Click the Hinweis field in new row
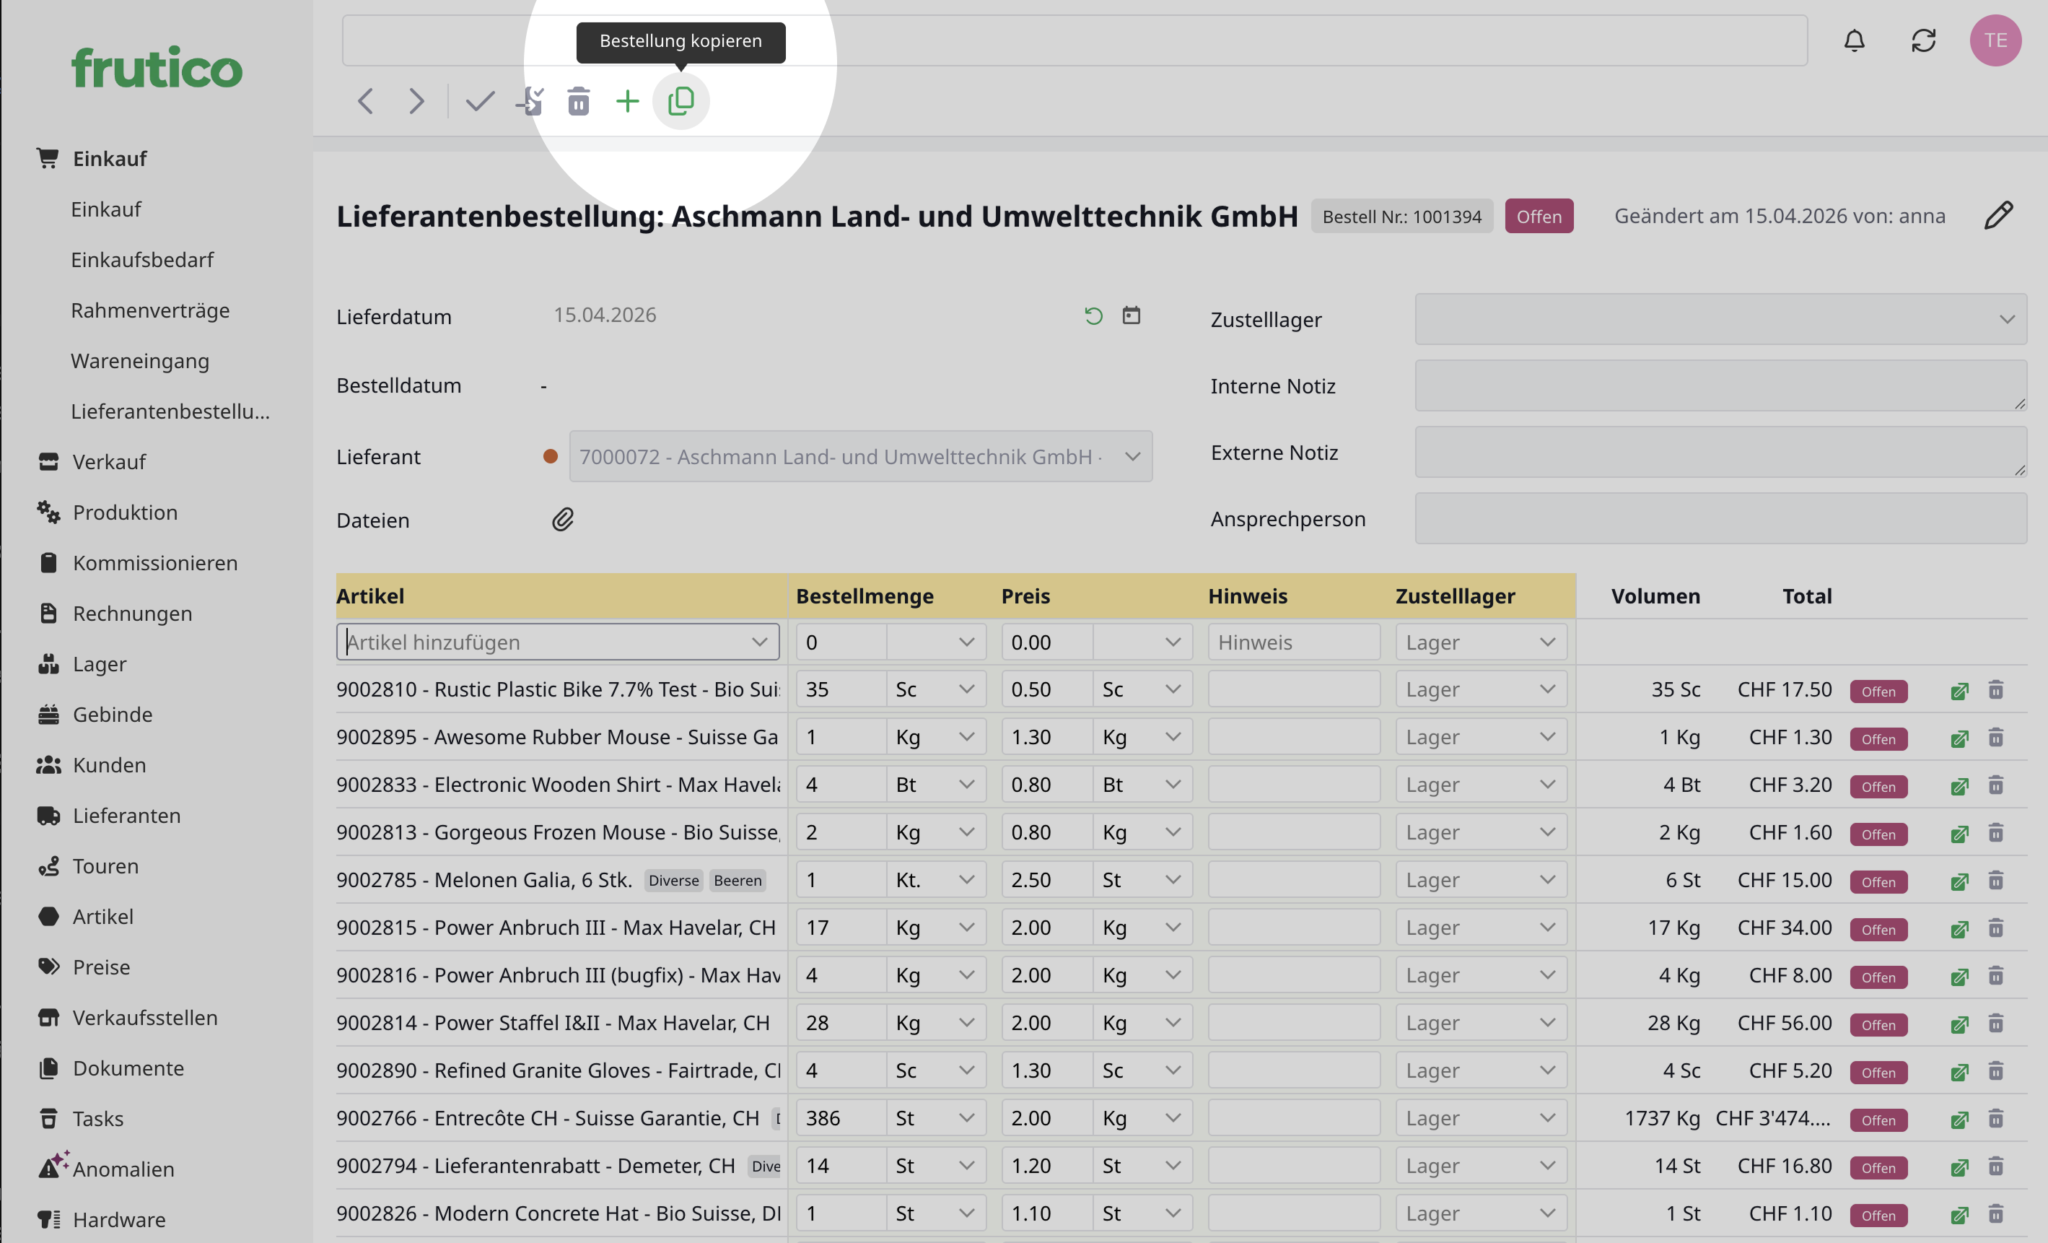Image resolution: width=2048 pixels, height=1243 pixels. pos(1293,642)
